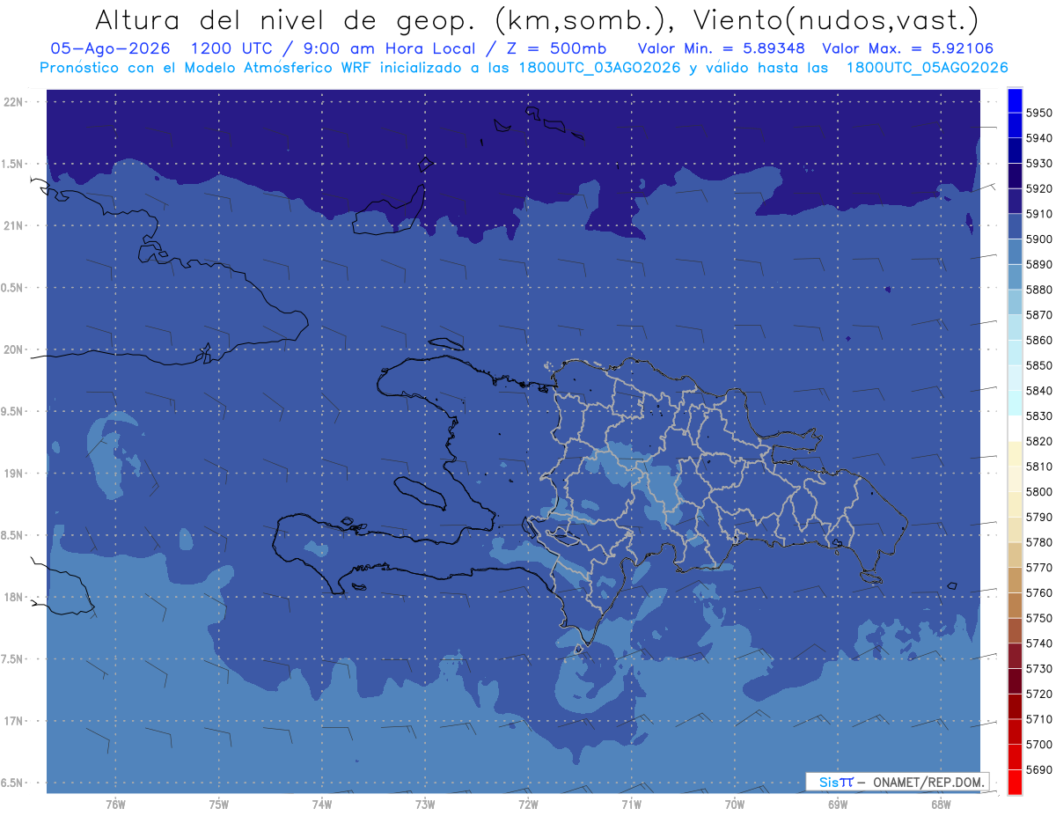Click the "19N" latitude label
The width and height of the screenshot is (1056, 816).
point(13,473)
